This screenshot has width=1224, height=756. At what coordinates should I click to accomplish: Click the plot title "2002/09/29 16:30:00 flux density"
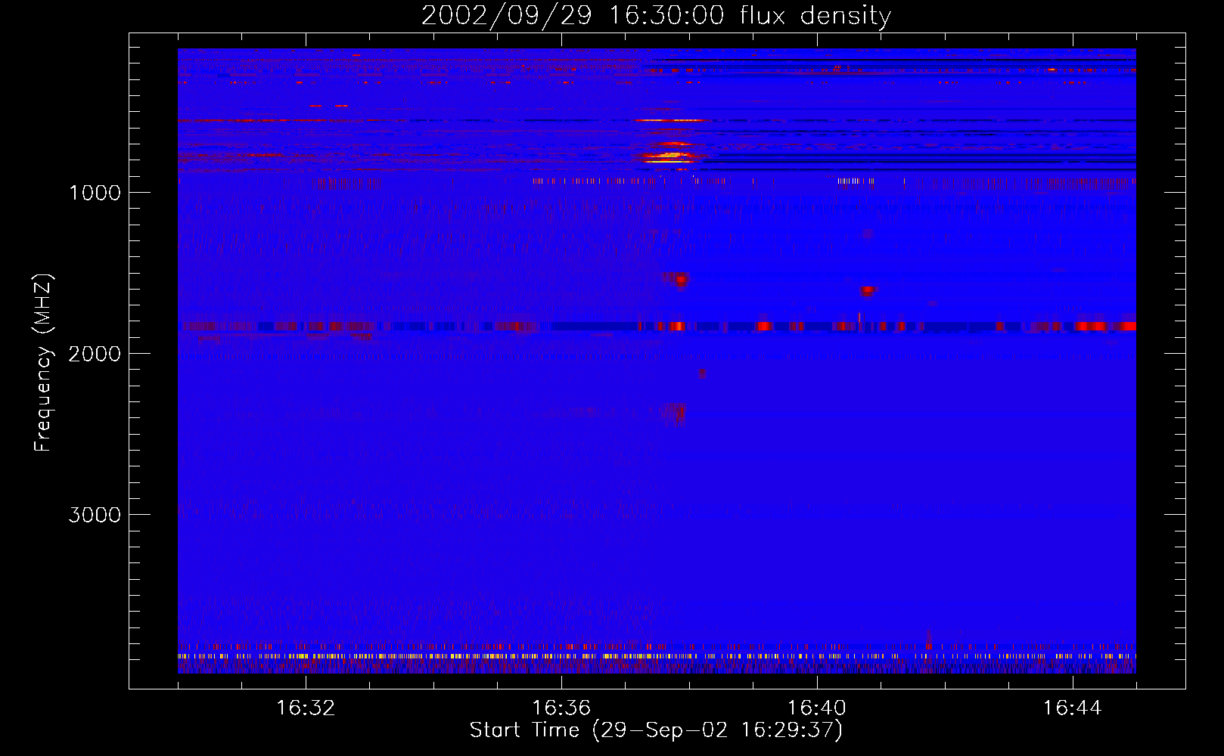click(656, 16)
